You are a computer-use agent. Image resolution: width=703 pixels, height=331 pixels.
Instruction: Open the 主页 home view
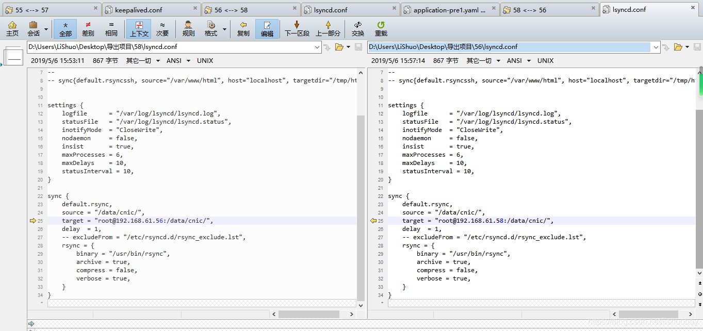click(12, 29)
